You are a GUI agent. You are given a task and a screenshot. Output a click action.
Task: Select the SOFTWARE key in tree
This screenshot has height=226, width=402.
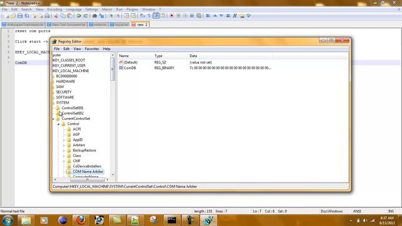[65, 97]
